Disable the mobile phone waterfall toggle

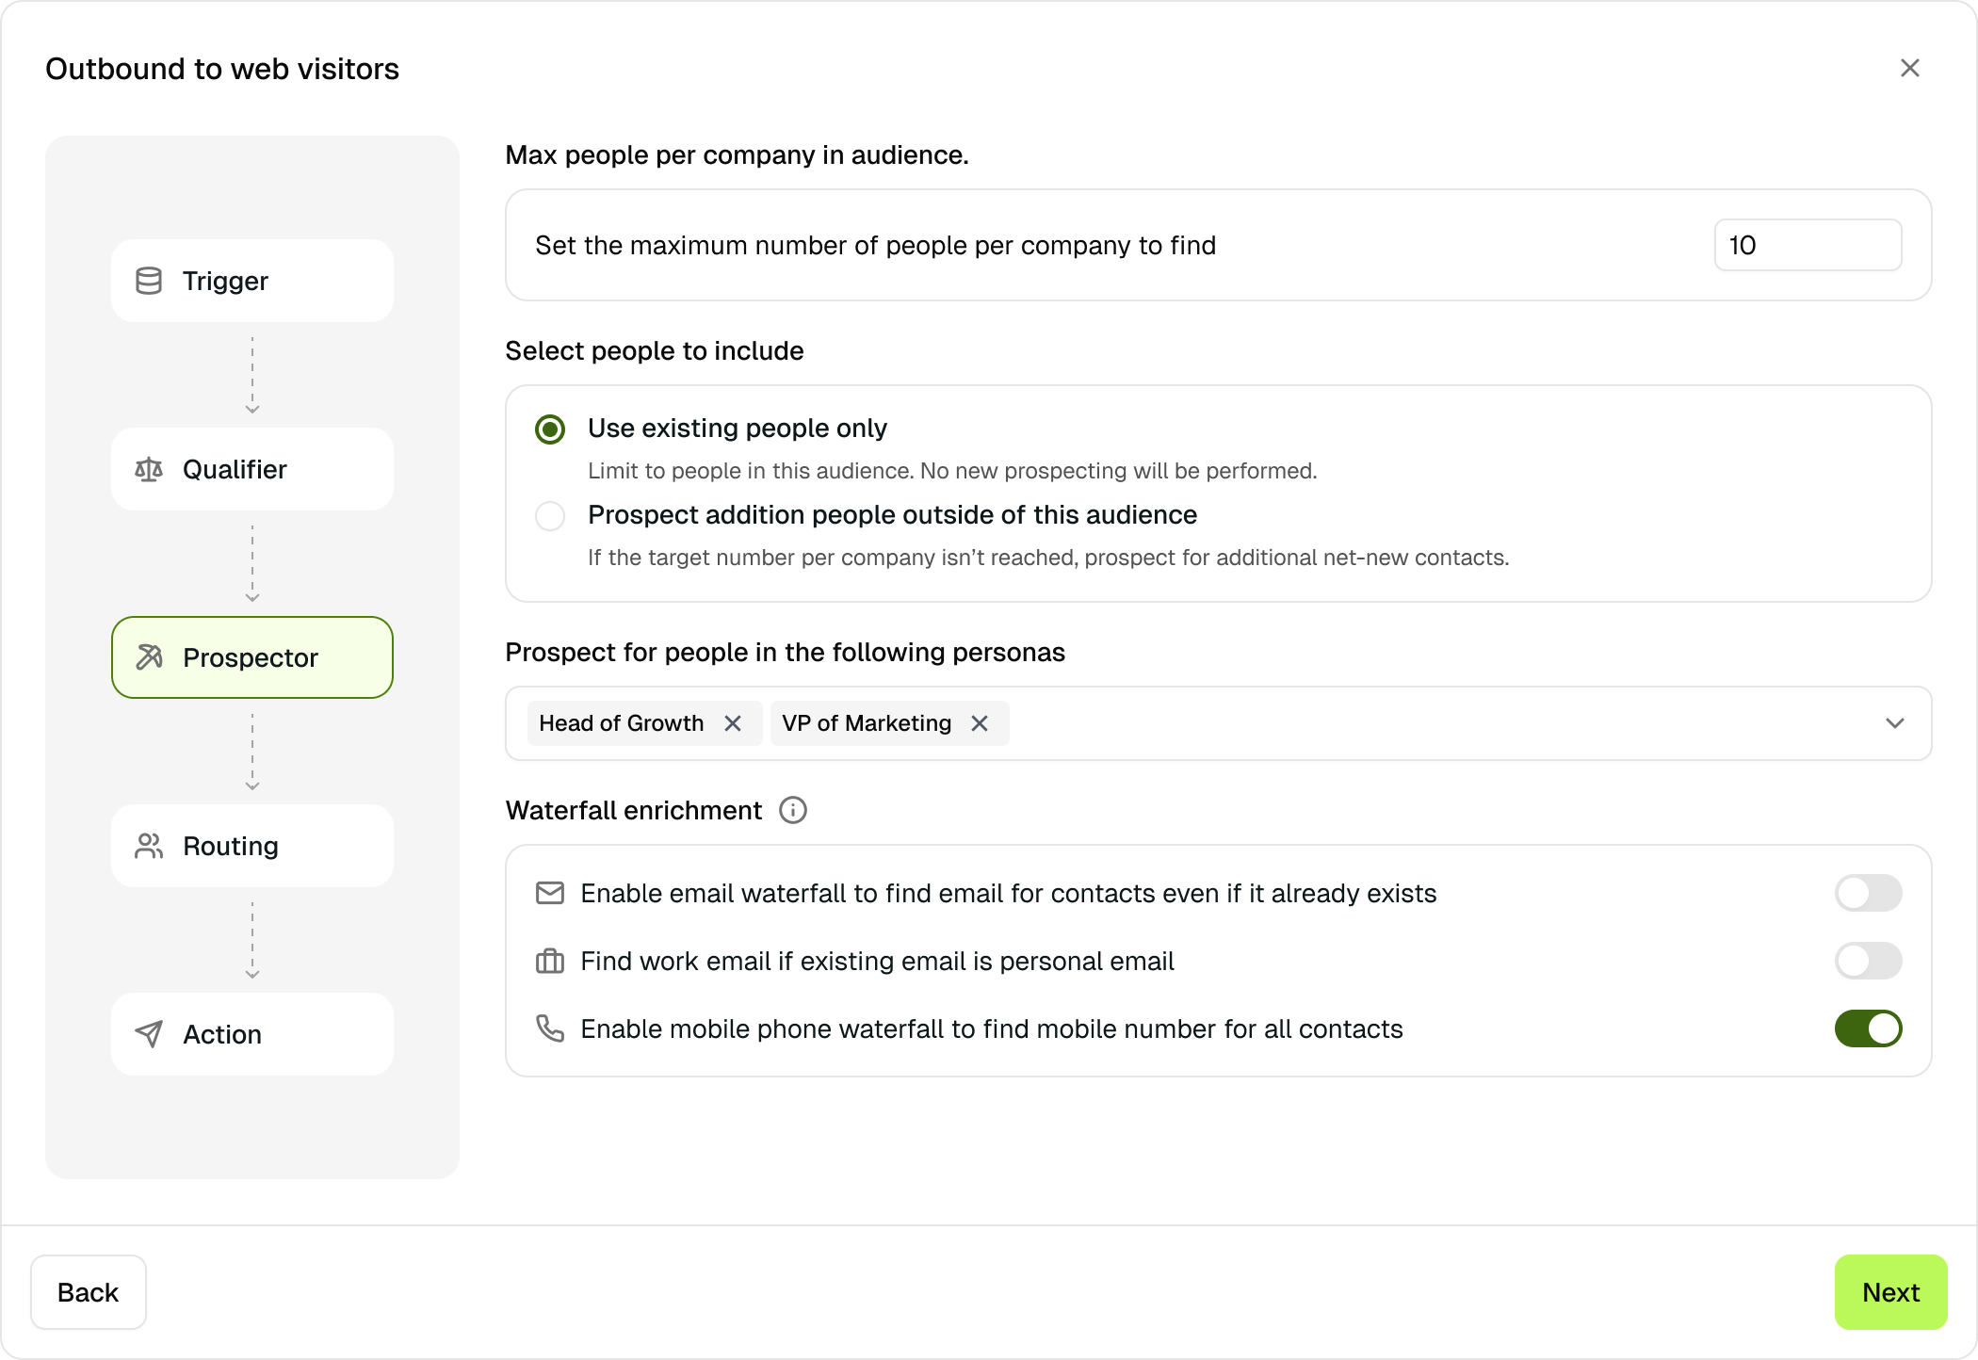[1868, 1028]
